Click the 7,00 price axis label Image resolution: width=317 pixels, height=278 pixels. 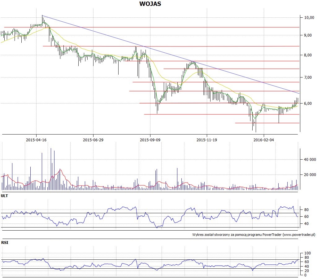[308, 77]
